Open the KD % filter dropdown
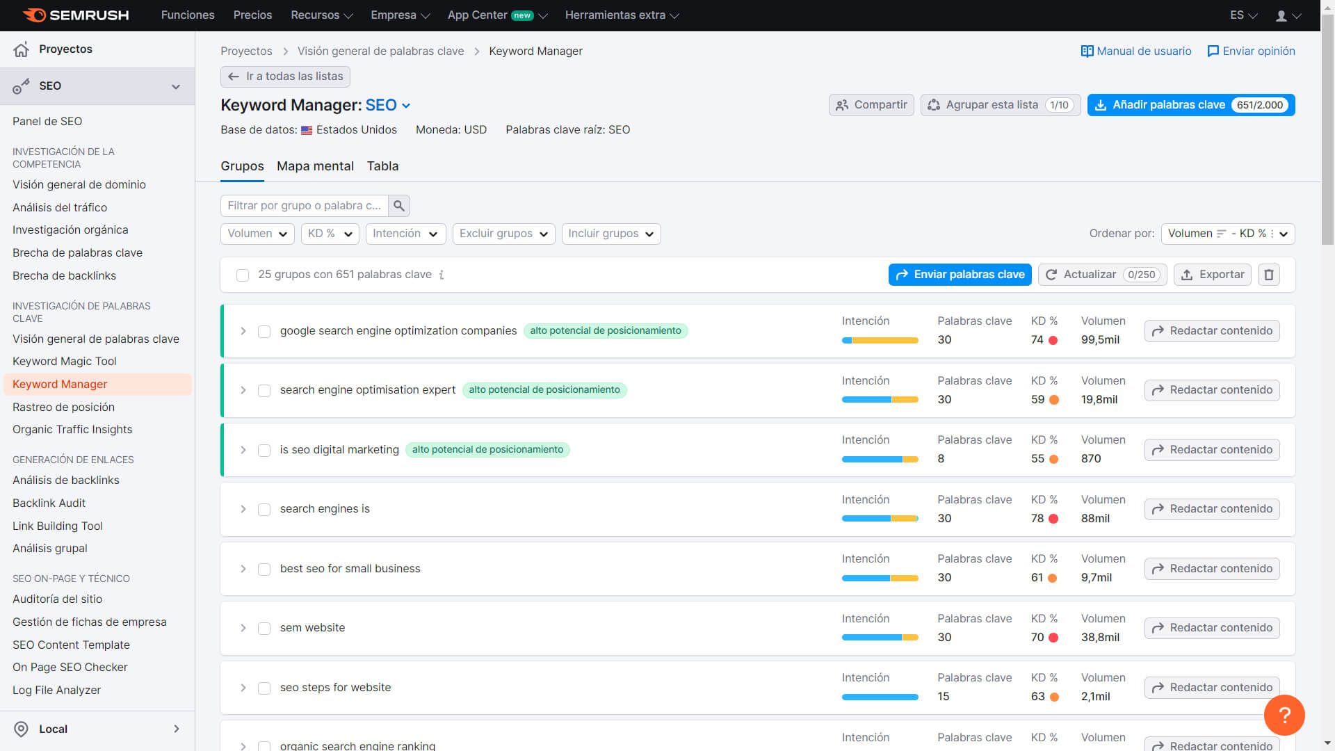The height and width of the screenshot is (751, 1335). [x=328, y=233]
